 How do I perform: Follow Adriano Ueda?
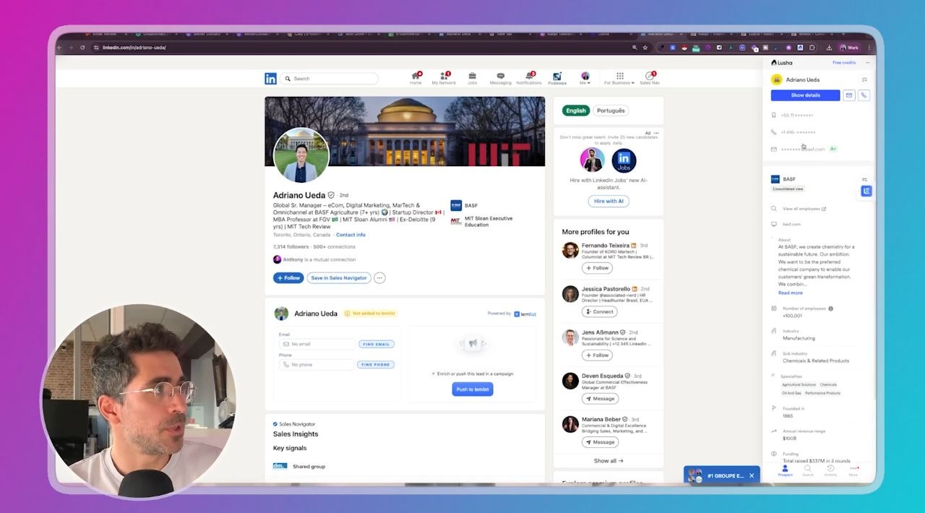click(288, 277)
